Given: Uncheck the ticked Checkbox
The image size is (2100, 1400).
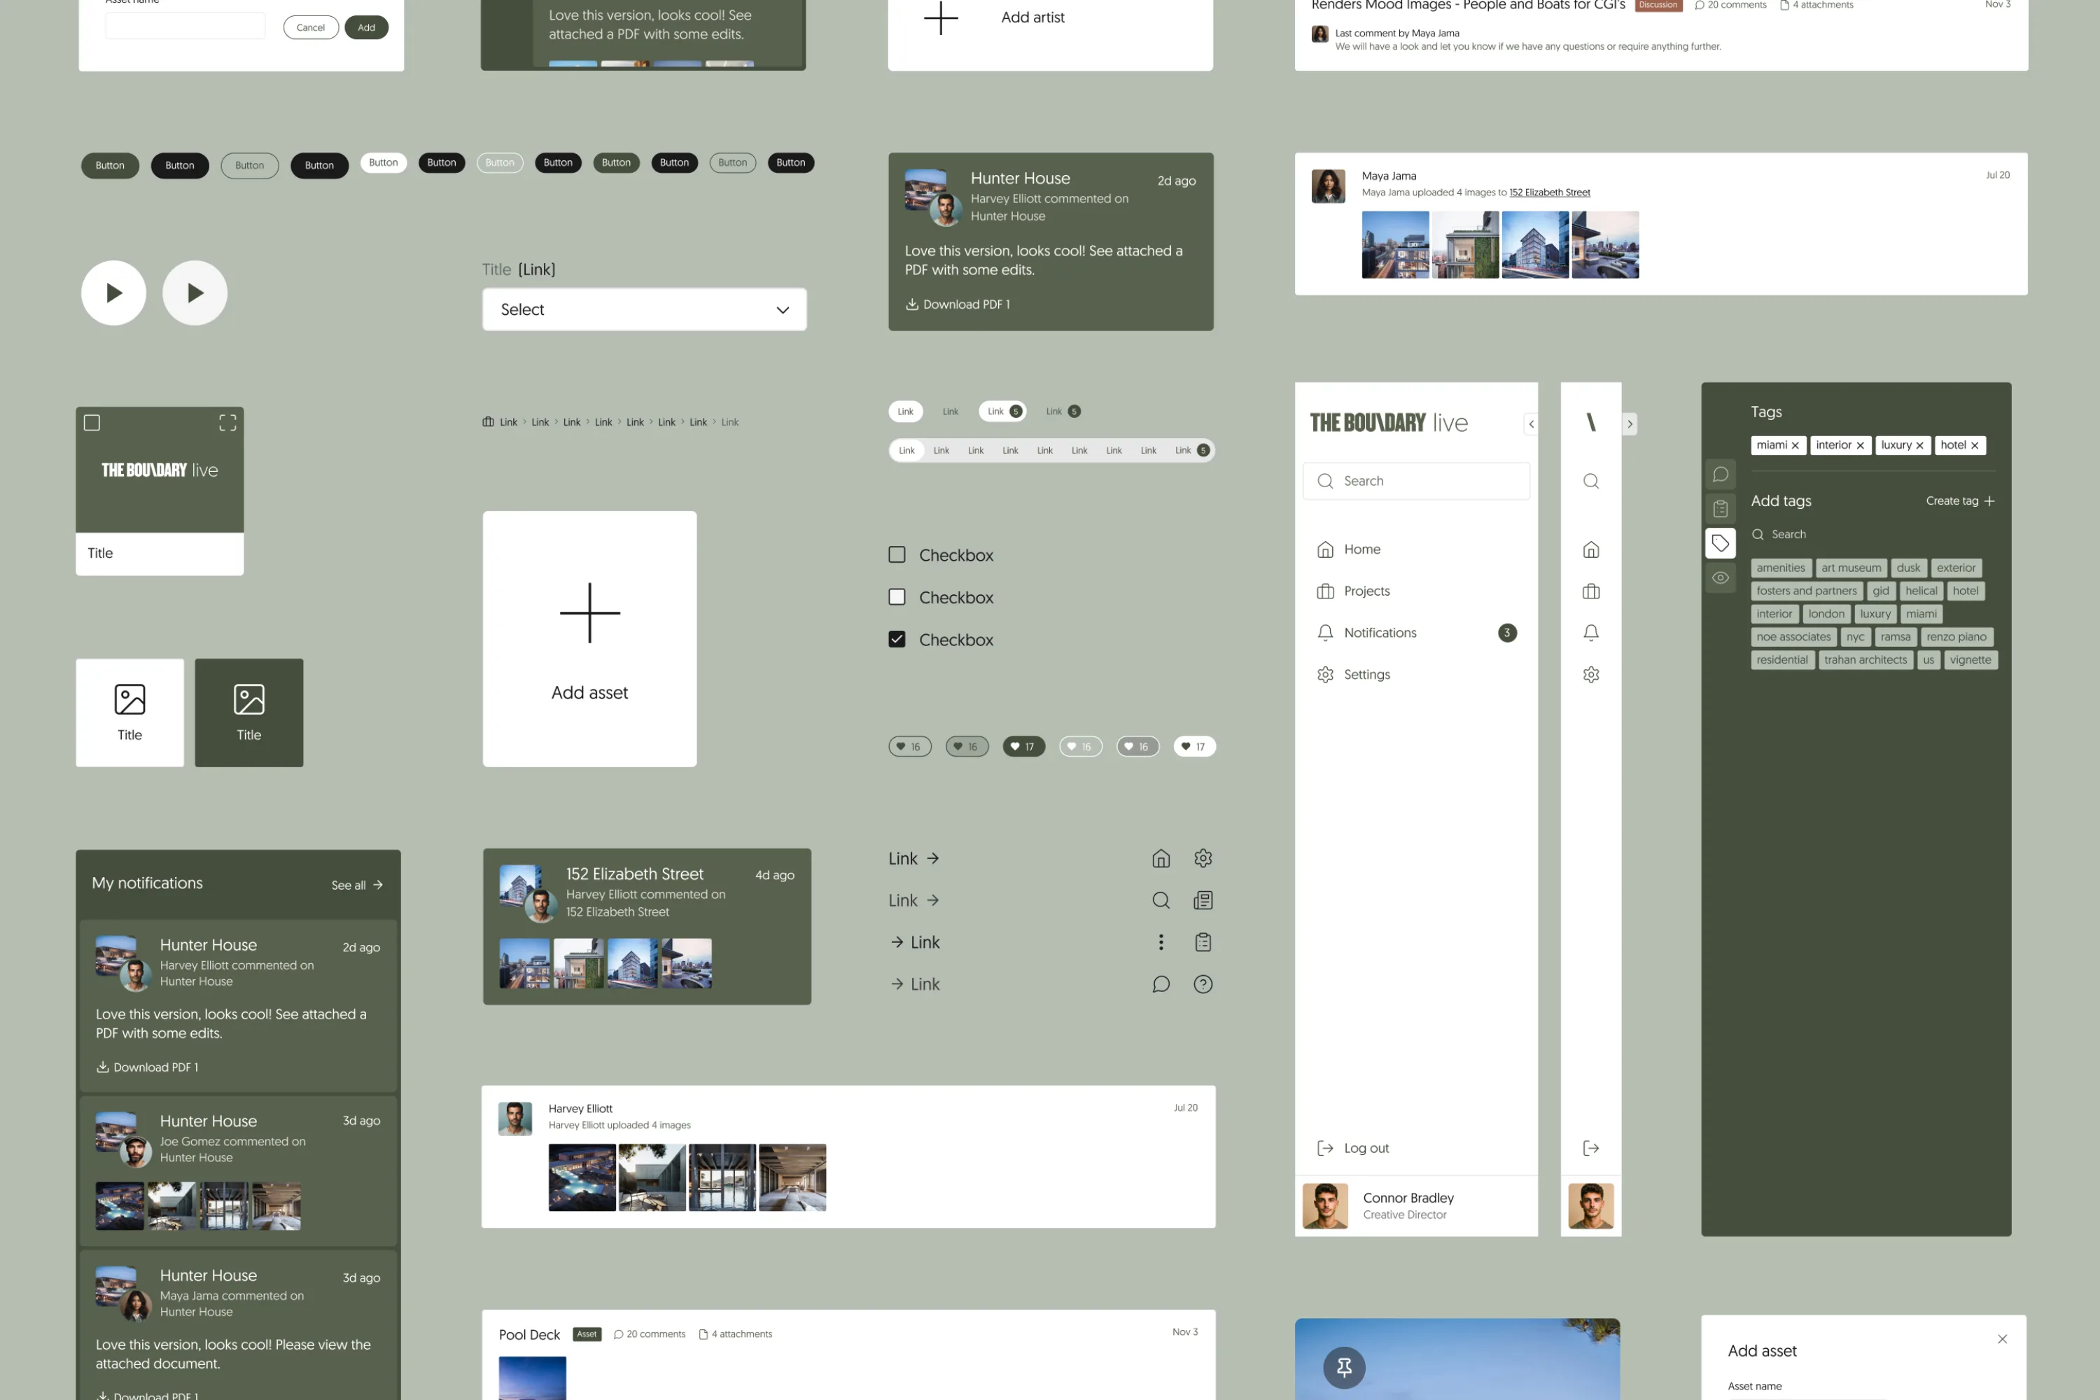Looking at the screenshot, I should tap(897, 639).
